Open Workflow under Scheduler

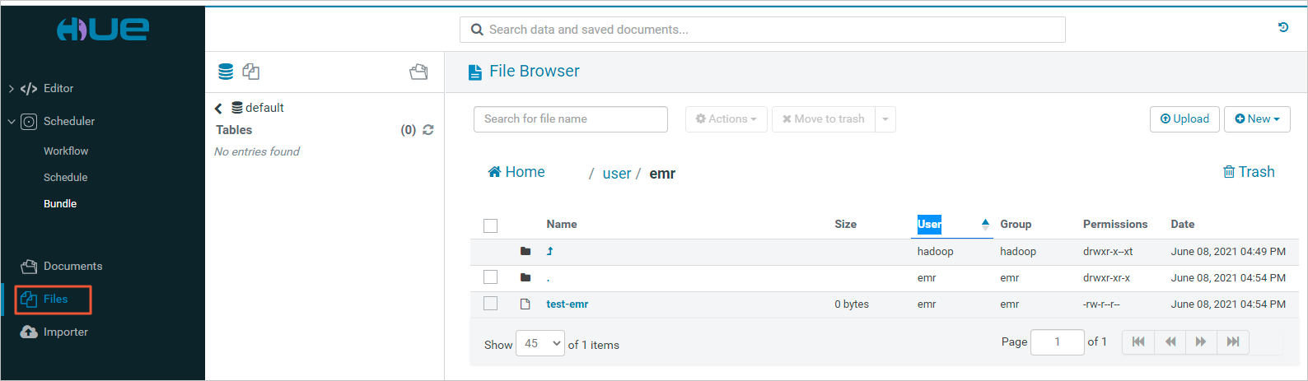pos(66,151)
